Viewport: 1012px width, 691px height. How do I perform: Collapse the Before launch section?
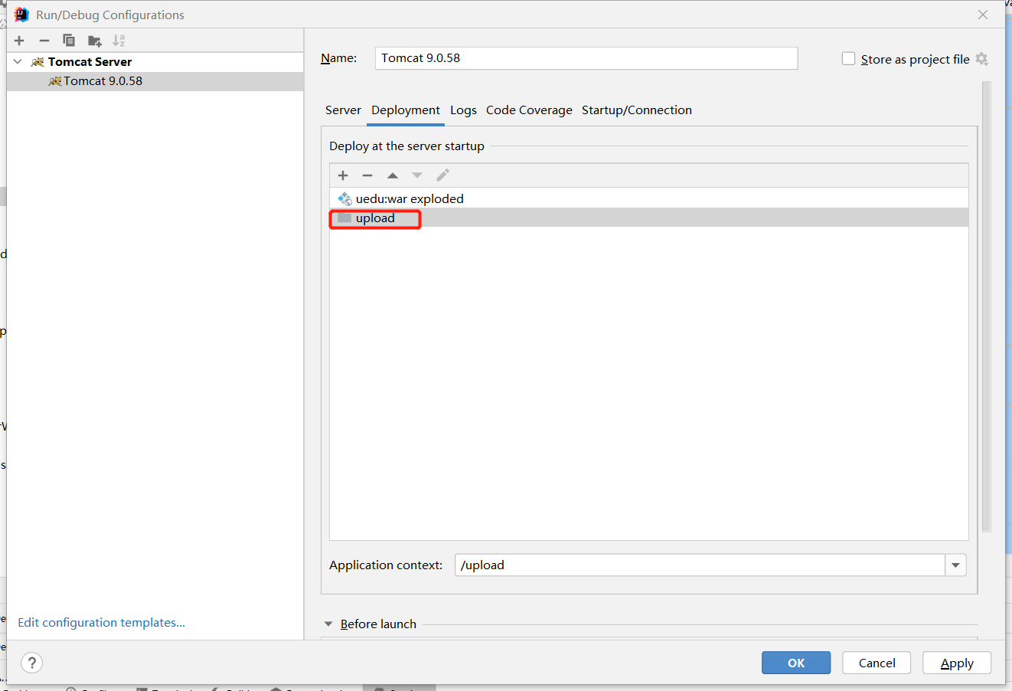[x=328, y=624]
